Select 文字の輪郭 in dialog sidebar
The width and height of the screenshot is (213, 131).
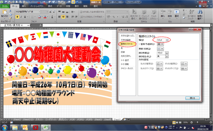pos(126,40)
